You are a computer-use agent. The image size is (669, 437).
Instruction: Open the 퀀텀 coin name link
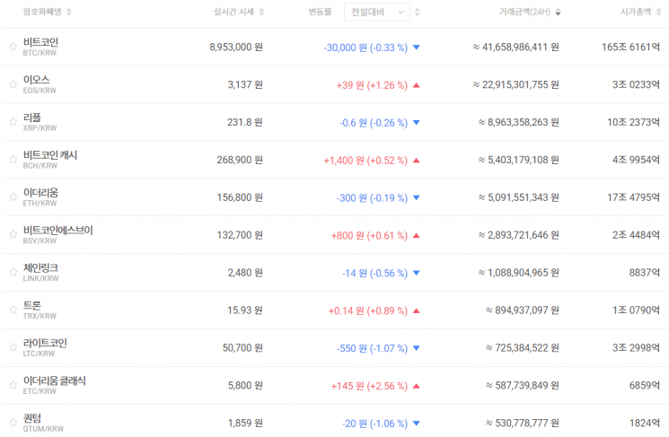[32, 418]
